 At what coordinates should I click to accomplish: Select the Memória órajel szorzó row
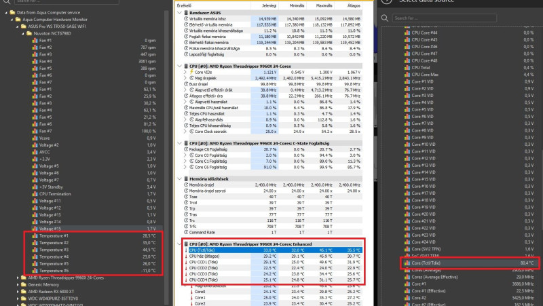tap(273, 191)
